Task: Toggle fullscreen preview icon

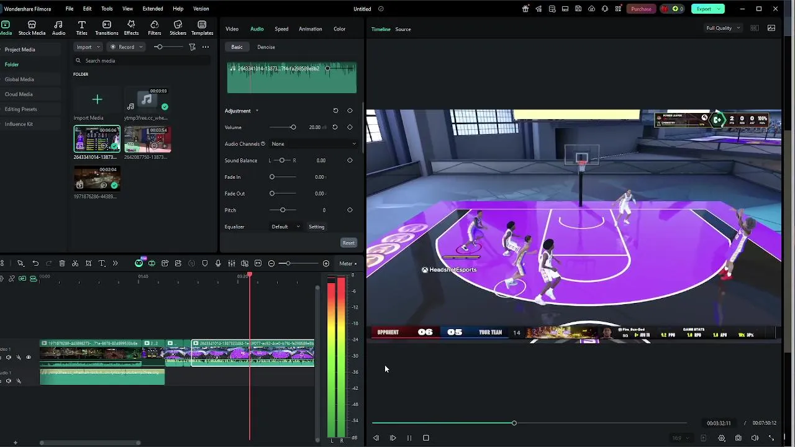Action: coord(771,438)
